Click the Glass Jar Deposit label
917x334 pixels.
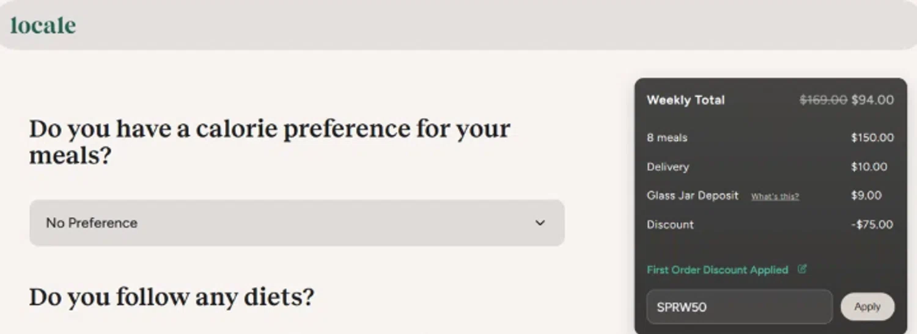(693, 195)
